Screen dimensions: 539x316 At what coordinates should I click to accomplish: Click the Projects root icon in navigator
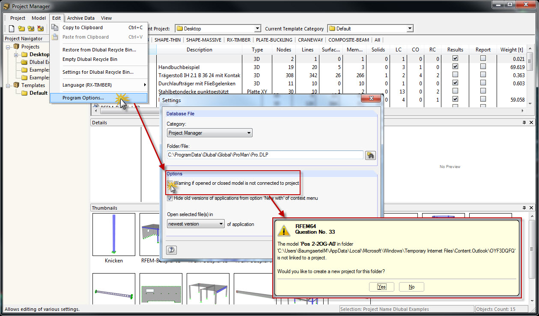(x=16, y=47)
